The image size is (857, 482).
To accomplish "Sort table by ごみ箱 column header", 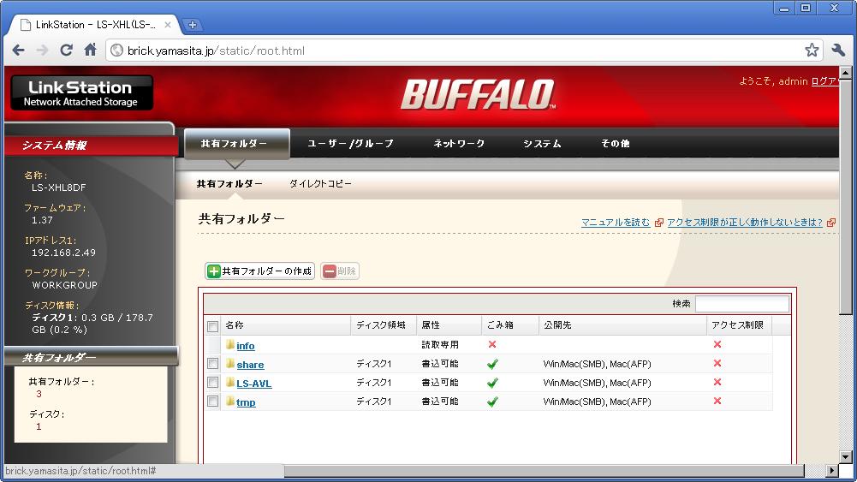I will pos(510,325).
